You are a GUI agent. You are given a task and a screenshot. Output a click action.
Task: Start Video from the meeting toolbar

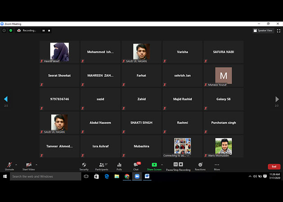28,166
